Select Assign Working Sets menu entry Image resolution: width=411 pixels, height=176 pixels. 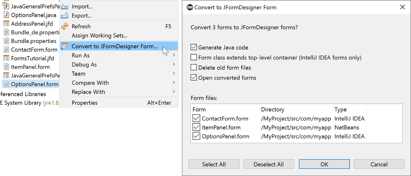coord(99,36)
